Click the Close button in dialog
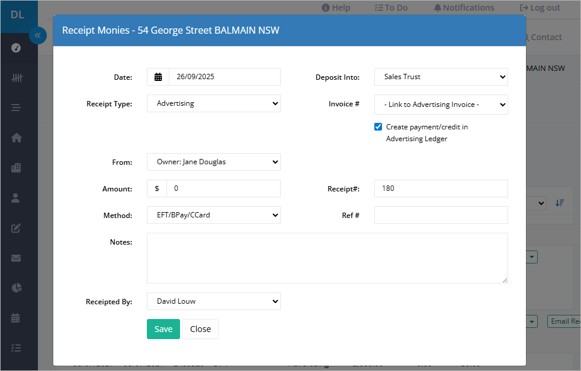Image resolution: width=581 pixels, height=371 pixels. (x=200, y=329)
